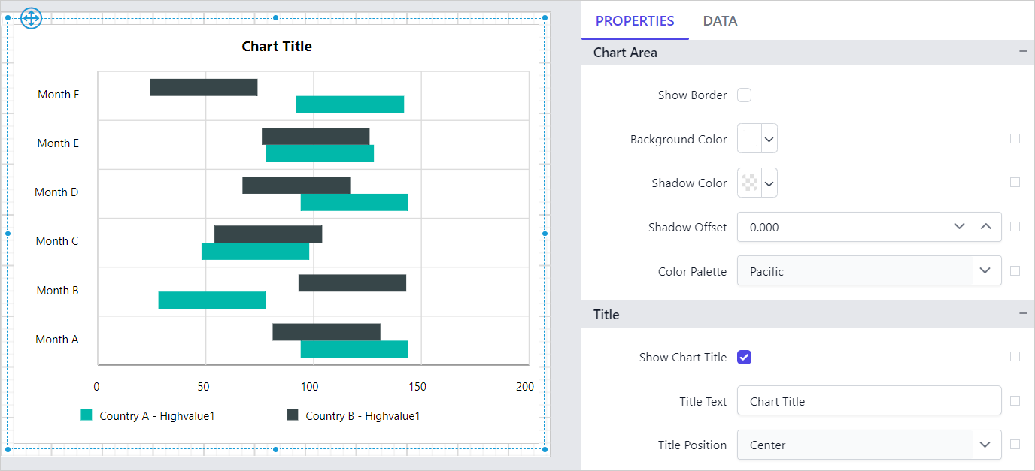
Task: Collapse the Title section
Action: [1023, 313]
